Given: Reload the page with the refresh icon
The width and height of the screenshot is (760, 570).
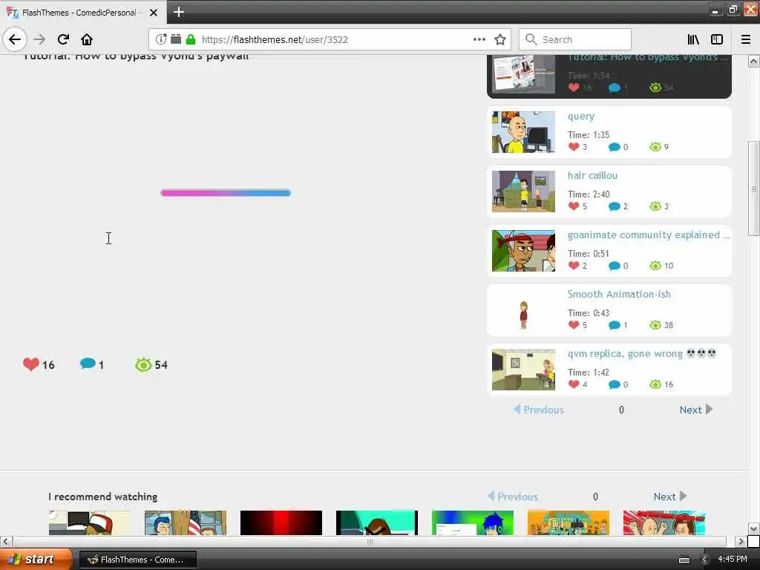Looking at the screenshot, I should (63, 39).
